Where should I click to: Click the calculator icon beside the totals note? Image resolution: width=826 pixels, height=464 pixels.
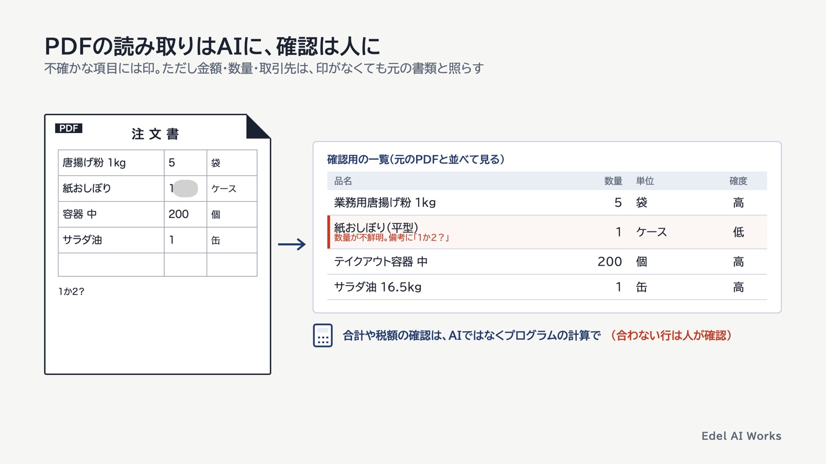323,336
